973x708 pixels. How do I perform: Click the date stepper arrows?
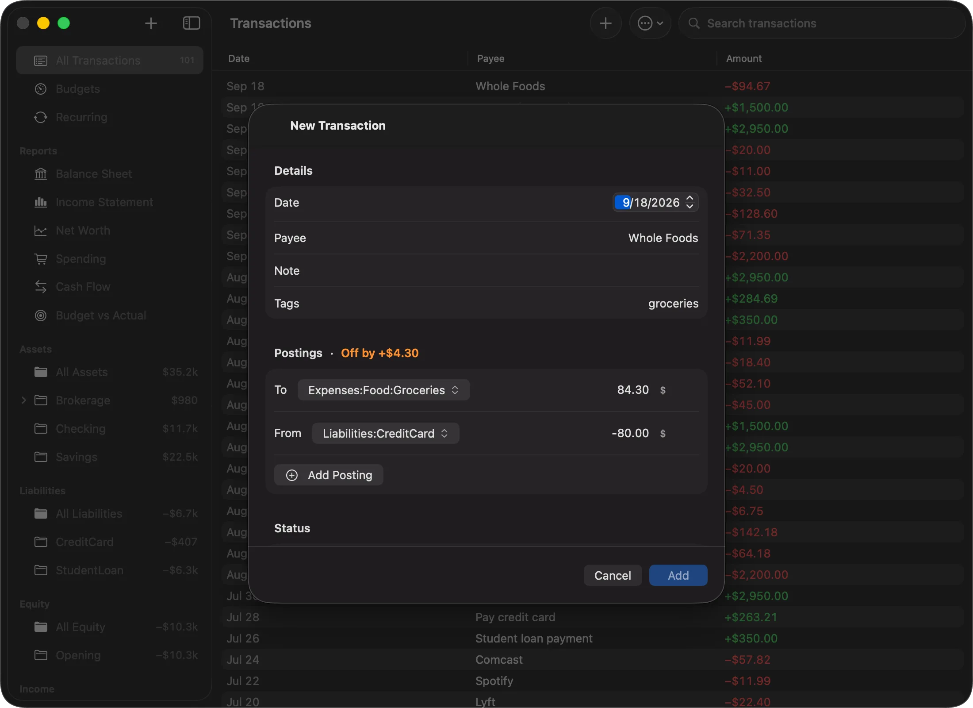(x=690, y=203)
